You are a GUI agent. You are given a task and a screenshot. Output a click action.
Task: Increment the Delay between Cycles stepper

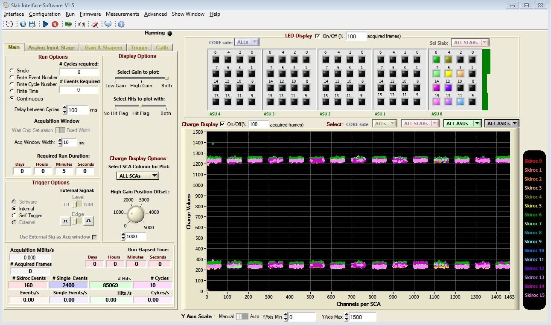tap(65, 108)
